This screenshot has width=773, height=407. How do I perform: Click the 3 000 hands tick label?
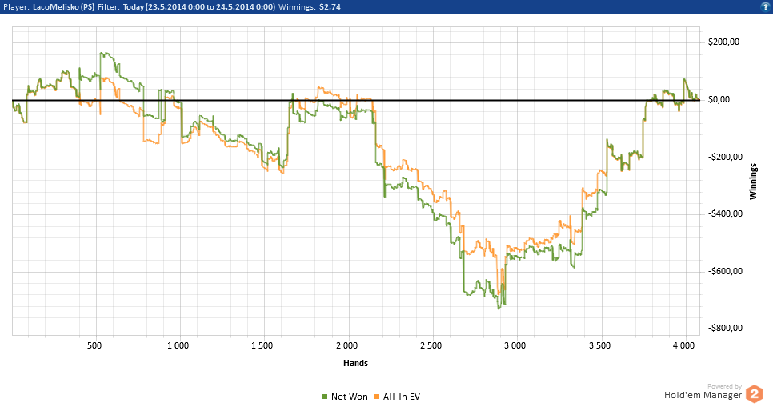tap(515, 346)
